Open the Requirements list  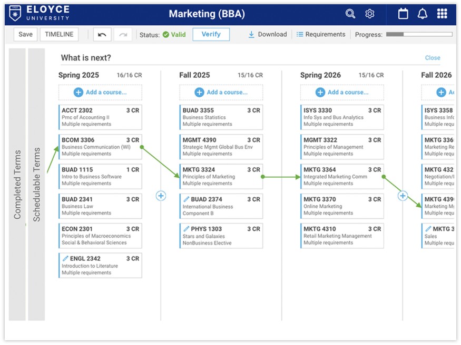click(x=321, y=35)
